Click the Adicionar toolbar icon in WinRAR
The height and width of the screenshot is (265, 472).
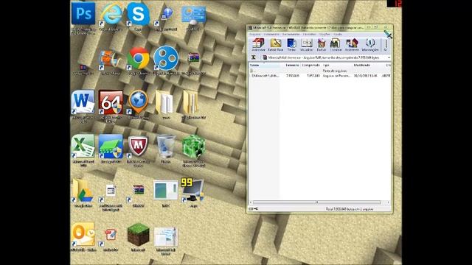click(x=258, y=45)
